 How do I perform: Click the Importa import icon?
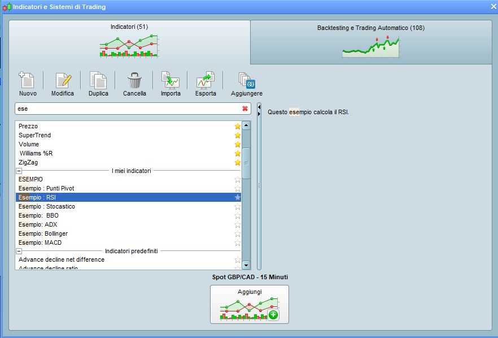(171, 80)
